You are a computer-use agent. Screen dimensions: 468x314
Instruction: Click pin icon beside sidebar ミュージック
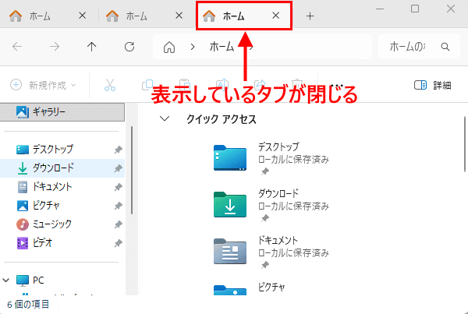pyautogui.click(x=119, y=224)
